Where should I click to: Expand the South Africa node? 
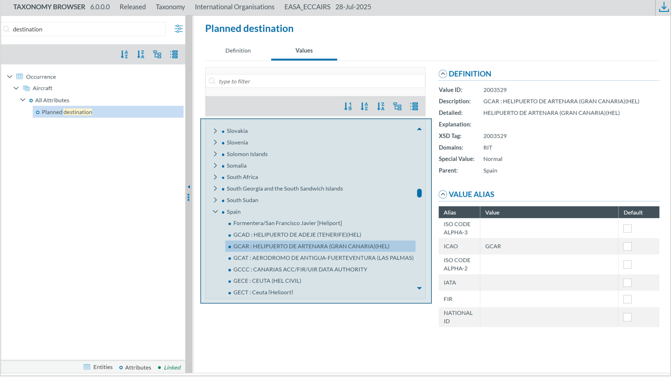pyautogui.click(x=215, y=177)
